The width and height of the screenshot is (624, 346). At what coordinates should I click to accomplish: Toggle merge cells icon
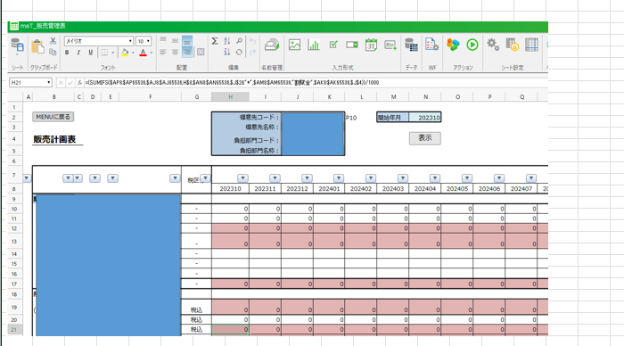pyautogui.click(x=201, y=52)
